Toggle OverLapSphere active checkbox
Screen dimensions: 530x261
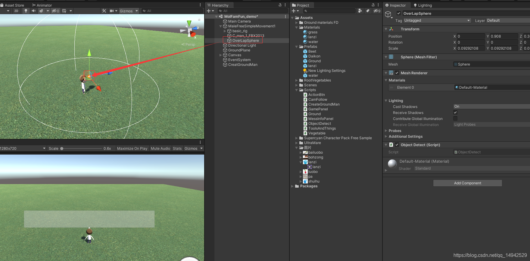399,13
